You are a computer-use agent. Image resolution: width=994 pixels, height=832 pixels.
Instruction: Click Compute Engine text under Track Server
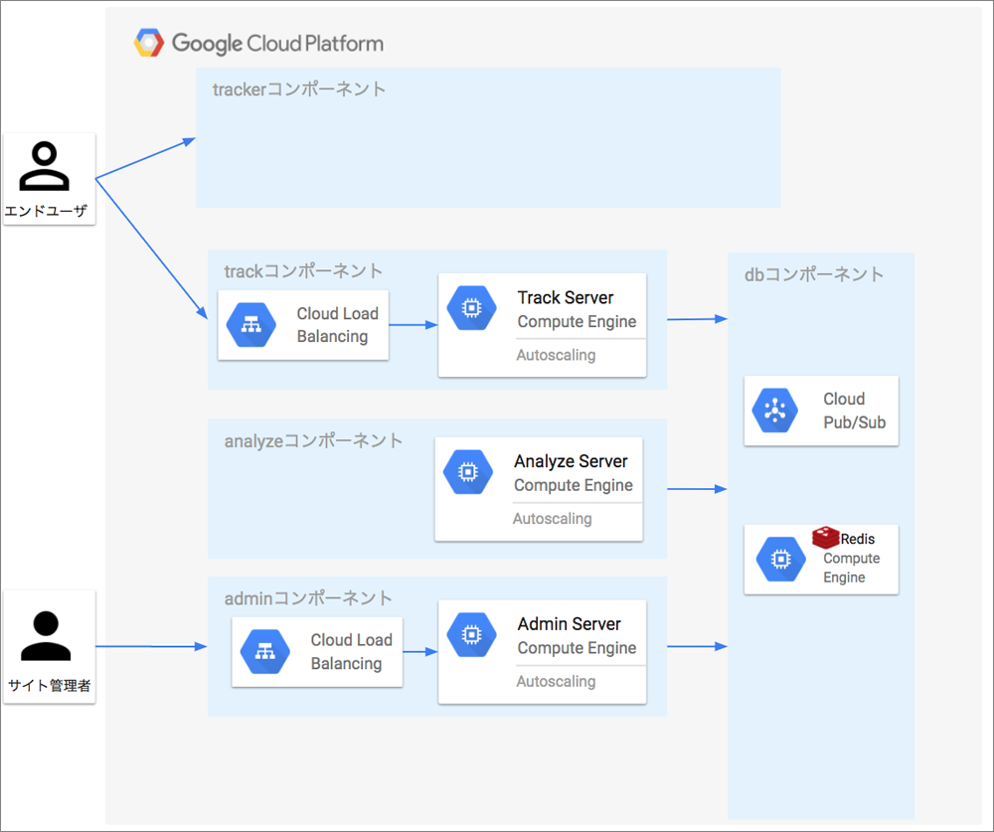[x=577, y=321]
